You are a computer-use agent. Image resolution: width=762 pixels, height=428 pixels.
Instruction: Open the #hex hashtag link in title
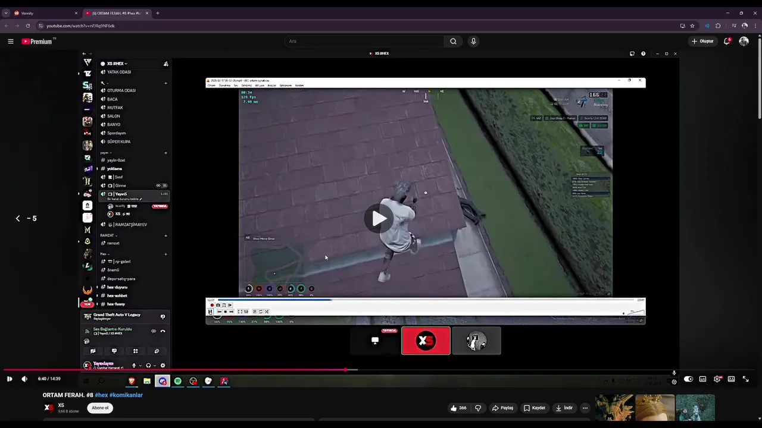pyautogui.click(x=101, y=395)
